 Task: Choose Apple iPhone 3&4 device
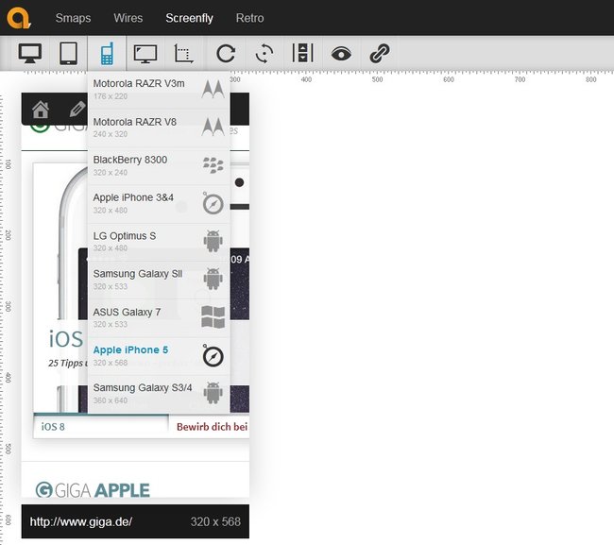pyautogui.click(x=159, y=204)
